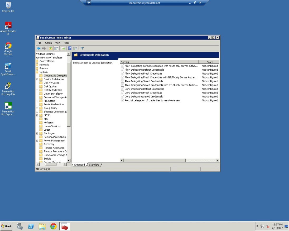Select the Kerberos folder in tree

[49, 122]
